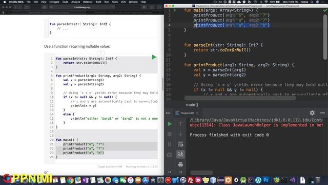Close the Playground run tab
This screenshot has width=328, height=185.
click(x=197, y=113)
